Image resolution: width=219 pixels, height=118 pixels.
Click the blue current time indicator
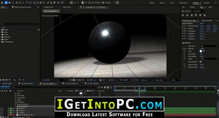click(139, 88)
